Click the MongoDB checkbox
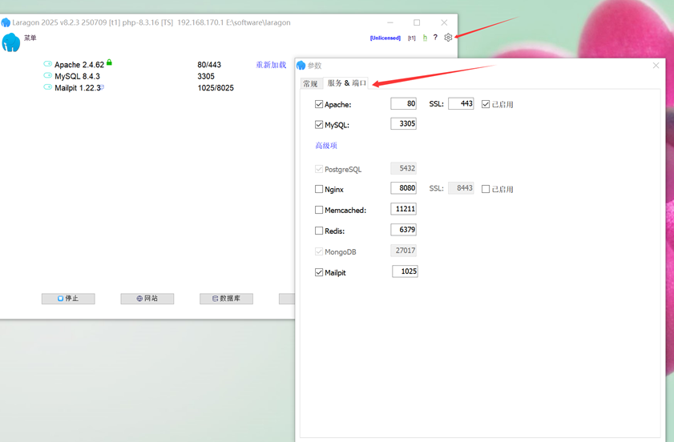 pyautogui.click(x=319, y=251)
